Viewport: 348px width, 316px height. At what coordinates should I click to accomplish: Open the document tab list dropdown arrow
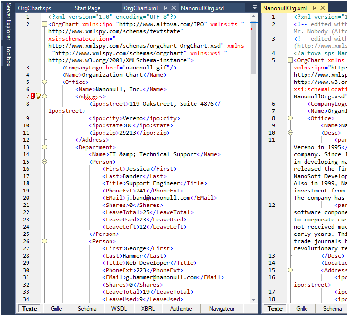[x=255, y=8]
